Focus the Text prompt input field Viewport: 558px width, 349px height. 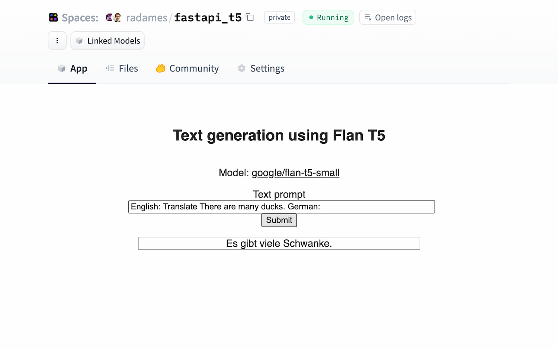(281, 207)
